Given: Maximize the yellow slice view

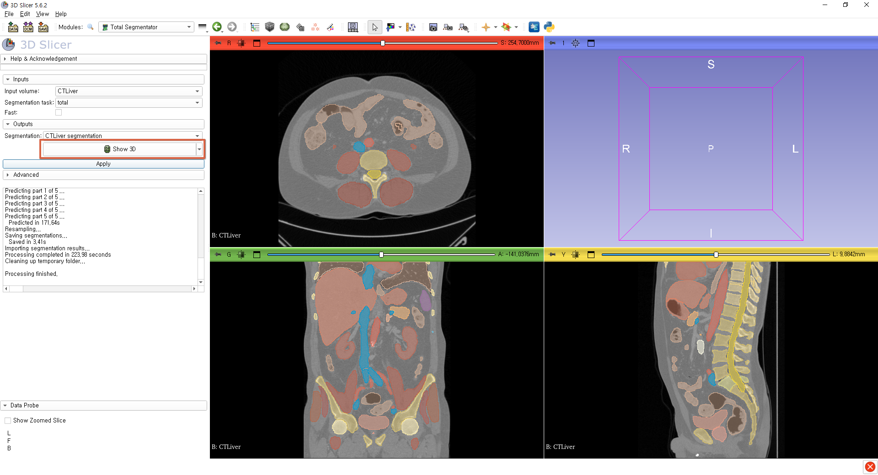Looking at the screenshot, I should click(x=591, y=254).
